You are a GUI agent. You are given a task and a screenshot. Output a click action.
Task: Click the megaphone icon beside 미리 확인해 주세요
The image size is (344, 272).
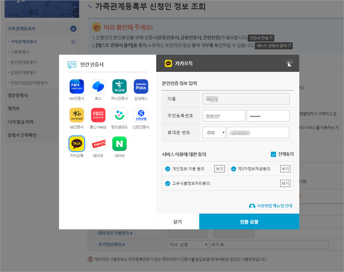click(x=96, y=27)
